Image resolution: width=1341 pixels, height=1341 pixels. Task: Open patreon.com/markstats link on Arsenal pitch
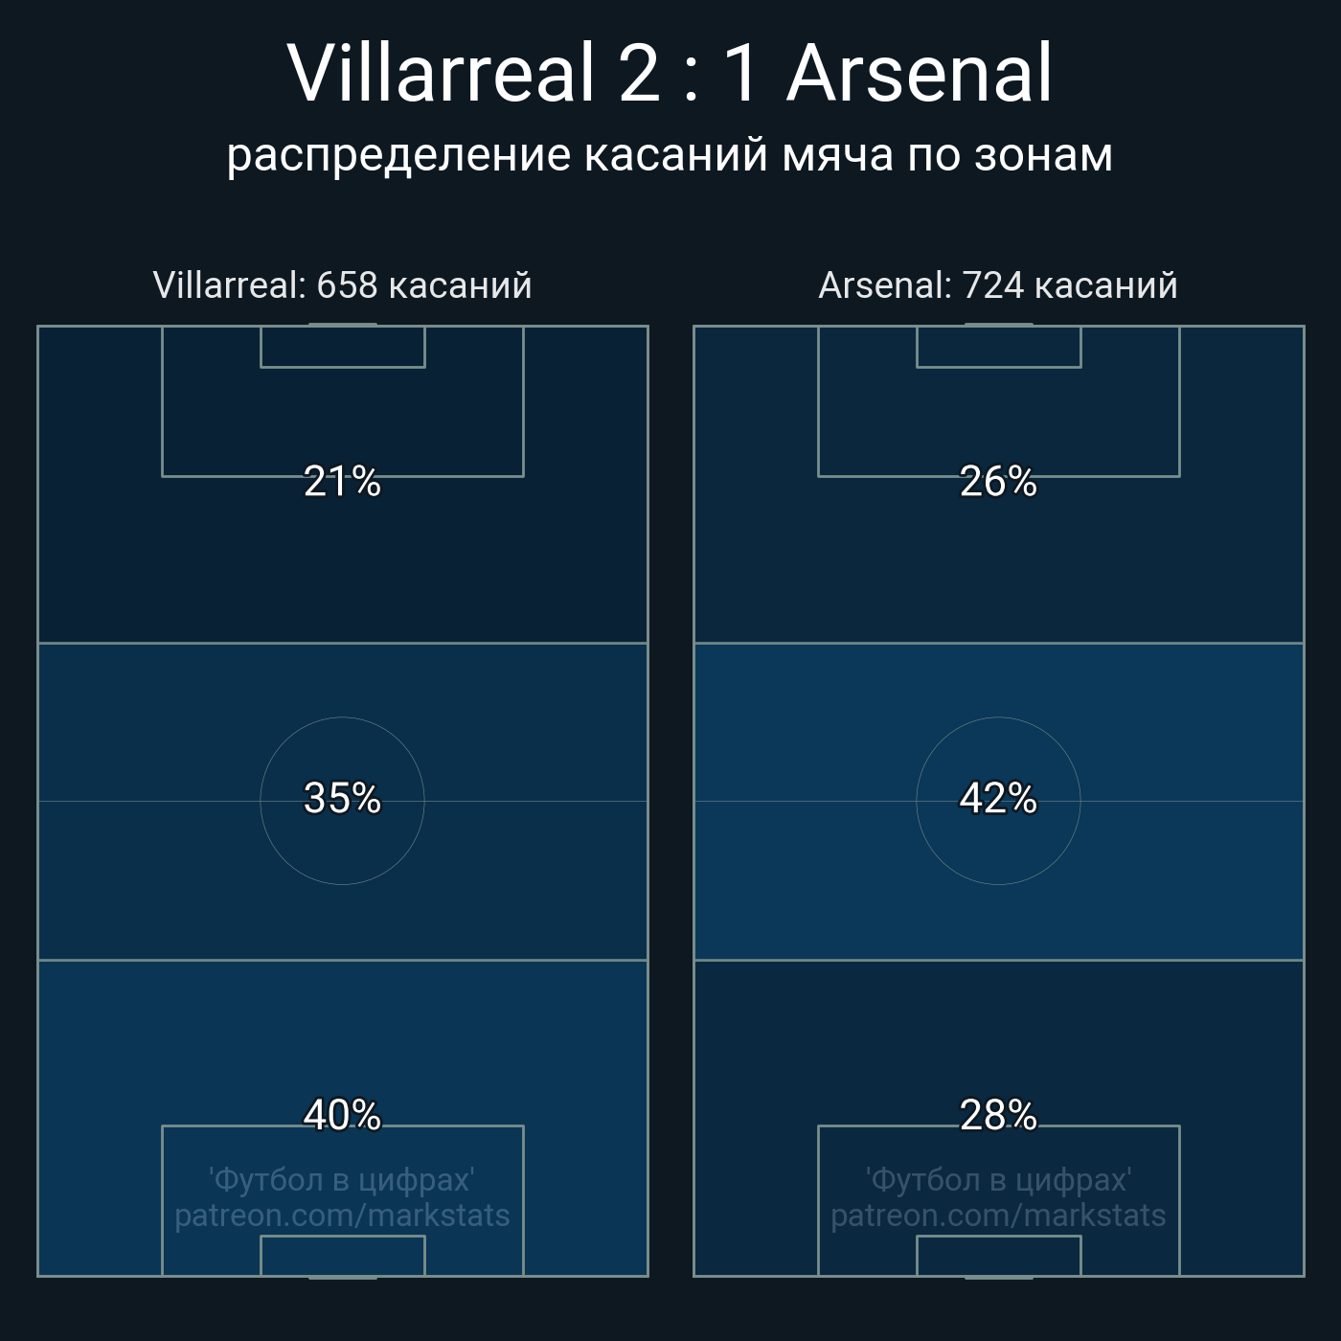click(998, 1216)
